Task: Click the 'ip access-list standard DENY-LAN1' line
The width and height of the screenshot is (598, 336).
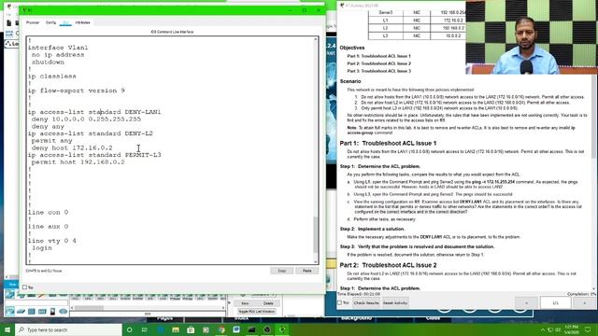Action: pyautogui.click(x=94, y=112)
